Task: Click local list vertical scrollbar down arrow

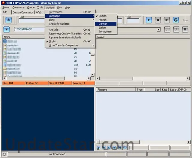Action: click(x=92, y=74)
